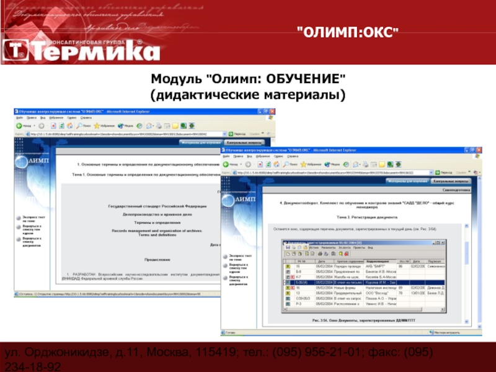Click the 'Предисловие' heading in the back window
The height and width of the screenshot is (372, 496).
157,259
